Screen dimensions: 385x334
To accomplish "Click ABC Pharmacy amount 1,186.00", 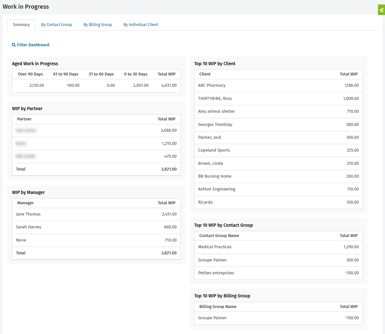I will pyautogui.click(x=351, y=85).
